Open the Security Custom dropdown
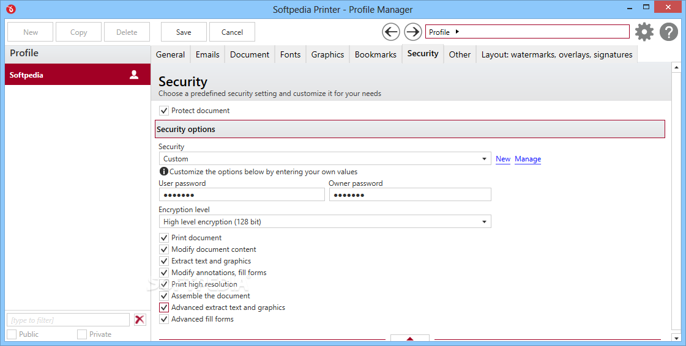The width and height of the screenshot is (686, 346). pos(324,158)
